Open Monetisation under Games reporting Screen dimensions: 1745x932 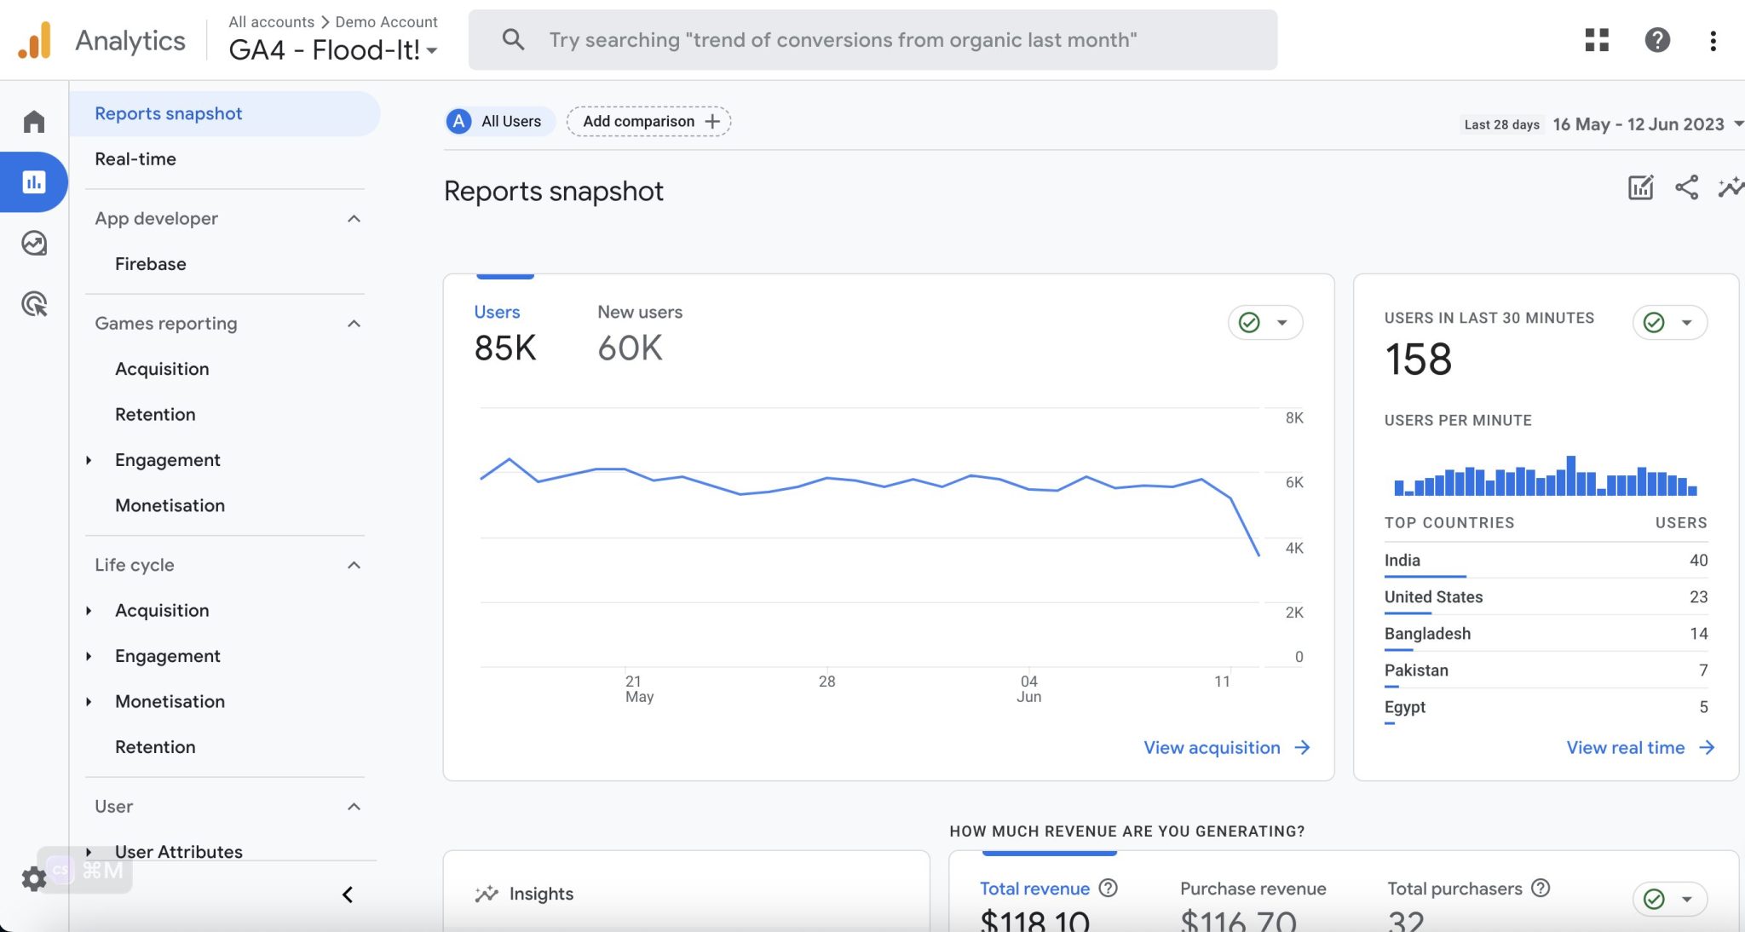point(170,505)
